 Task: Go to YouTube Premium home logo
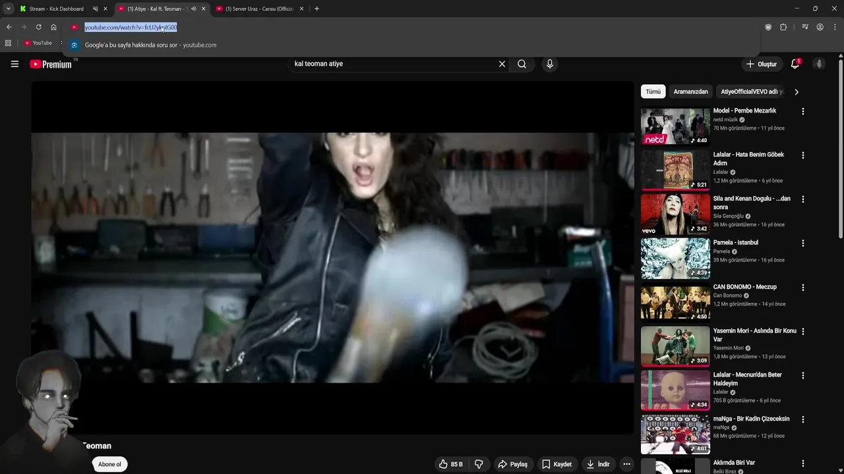(51, 64)
